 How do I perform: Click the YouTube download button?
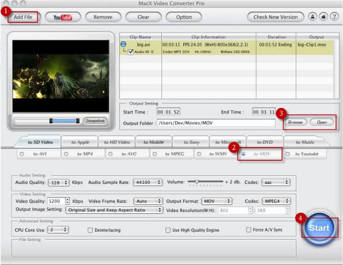(63, 17)
